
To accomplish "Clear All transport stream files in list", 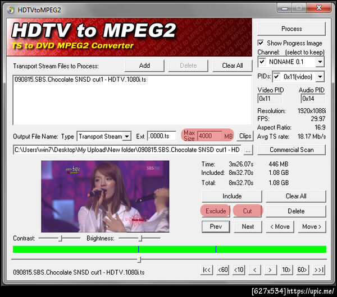I will (233, 66).
